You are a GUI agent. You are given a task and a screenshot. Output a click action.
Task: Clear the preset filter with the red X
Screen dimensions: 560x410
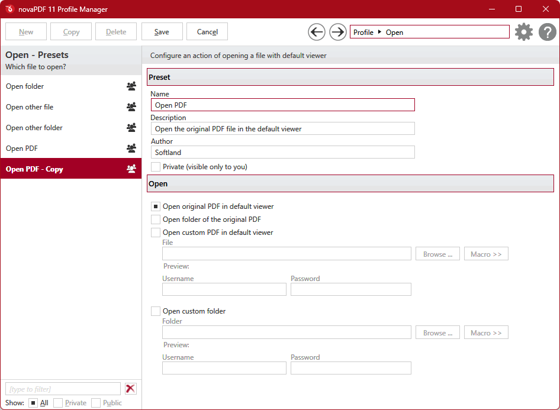pos(130,389)
